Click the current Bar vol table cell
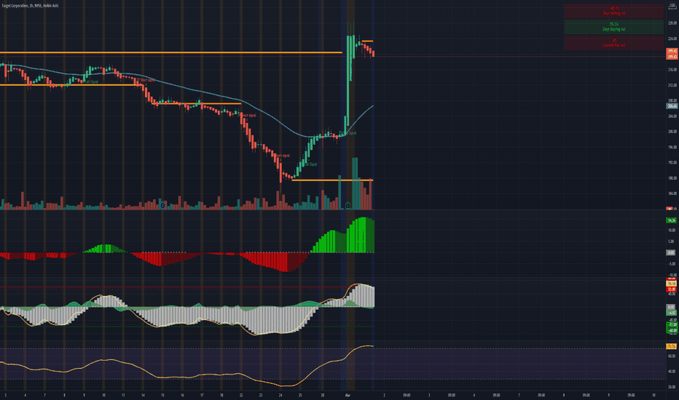The image size is (679, 400). point(613,42)
